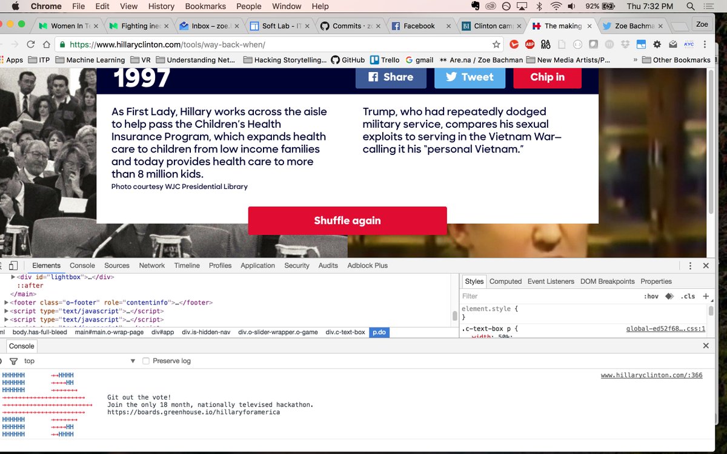Toggle device toolbar icon in DevTools

click(13, 265)
